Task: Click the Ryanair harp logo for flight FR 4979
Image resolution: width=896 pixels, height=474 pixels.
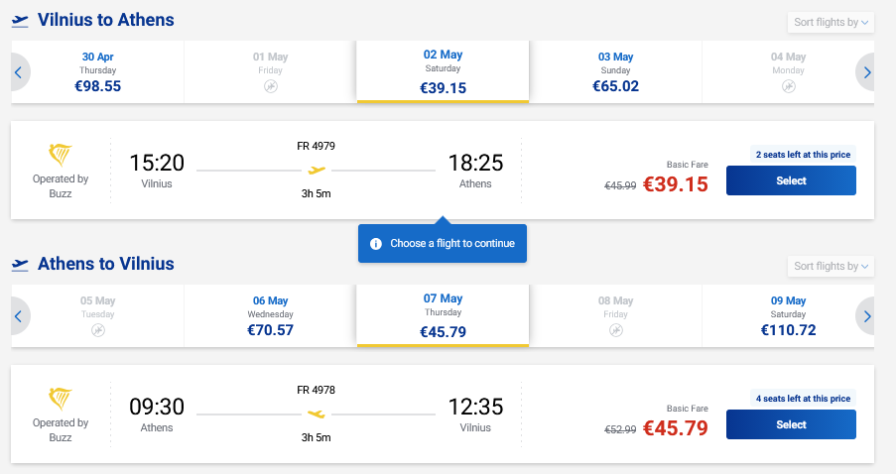Action: click(61, 156)
